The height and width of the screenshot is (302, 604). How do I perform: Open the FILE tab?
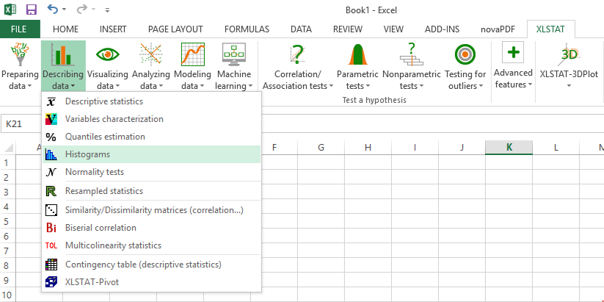tap(20, 29)
